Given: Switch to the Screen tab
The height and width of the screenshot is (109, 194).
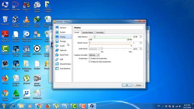Looking at the screenshot, I should point(77,32).
